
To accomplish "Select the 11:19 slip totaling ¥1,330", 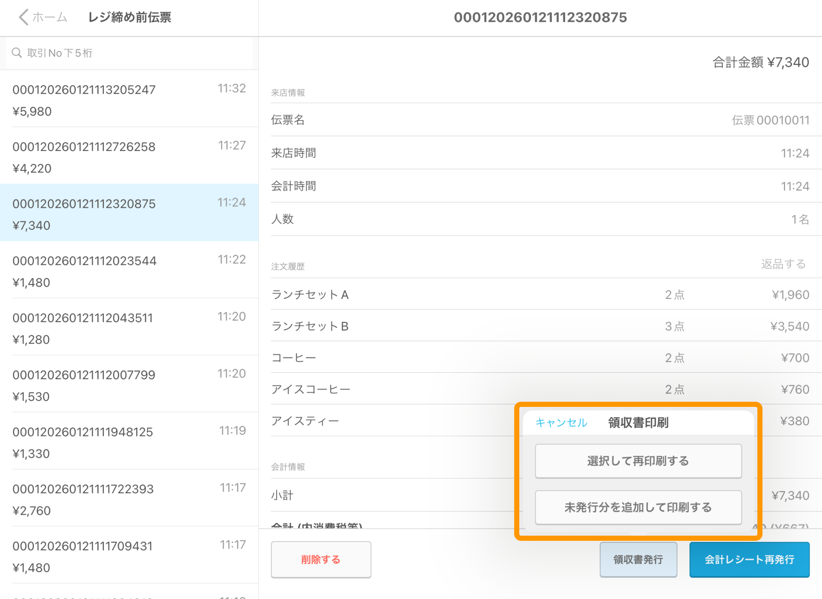I will click(128, 442).
